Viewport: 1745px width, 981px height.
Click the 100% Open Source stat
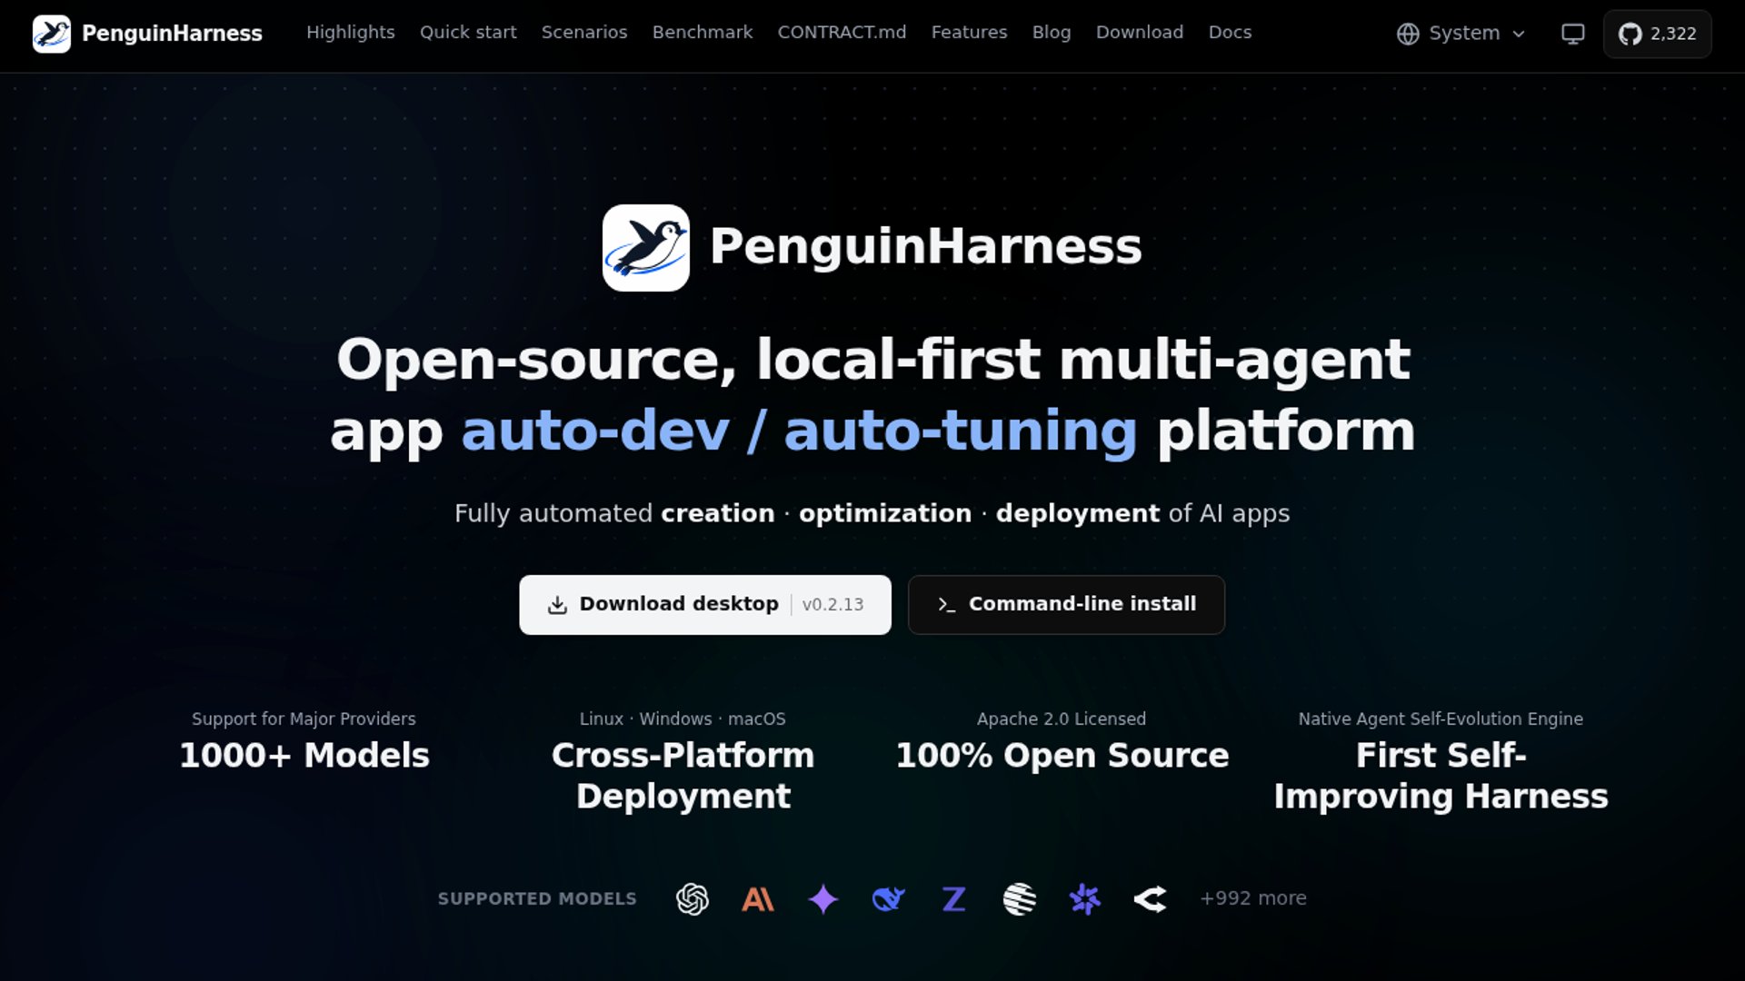coord(1062,756)
